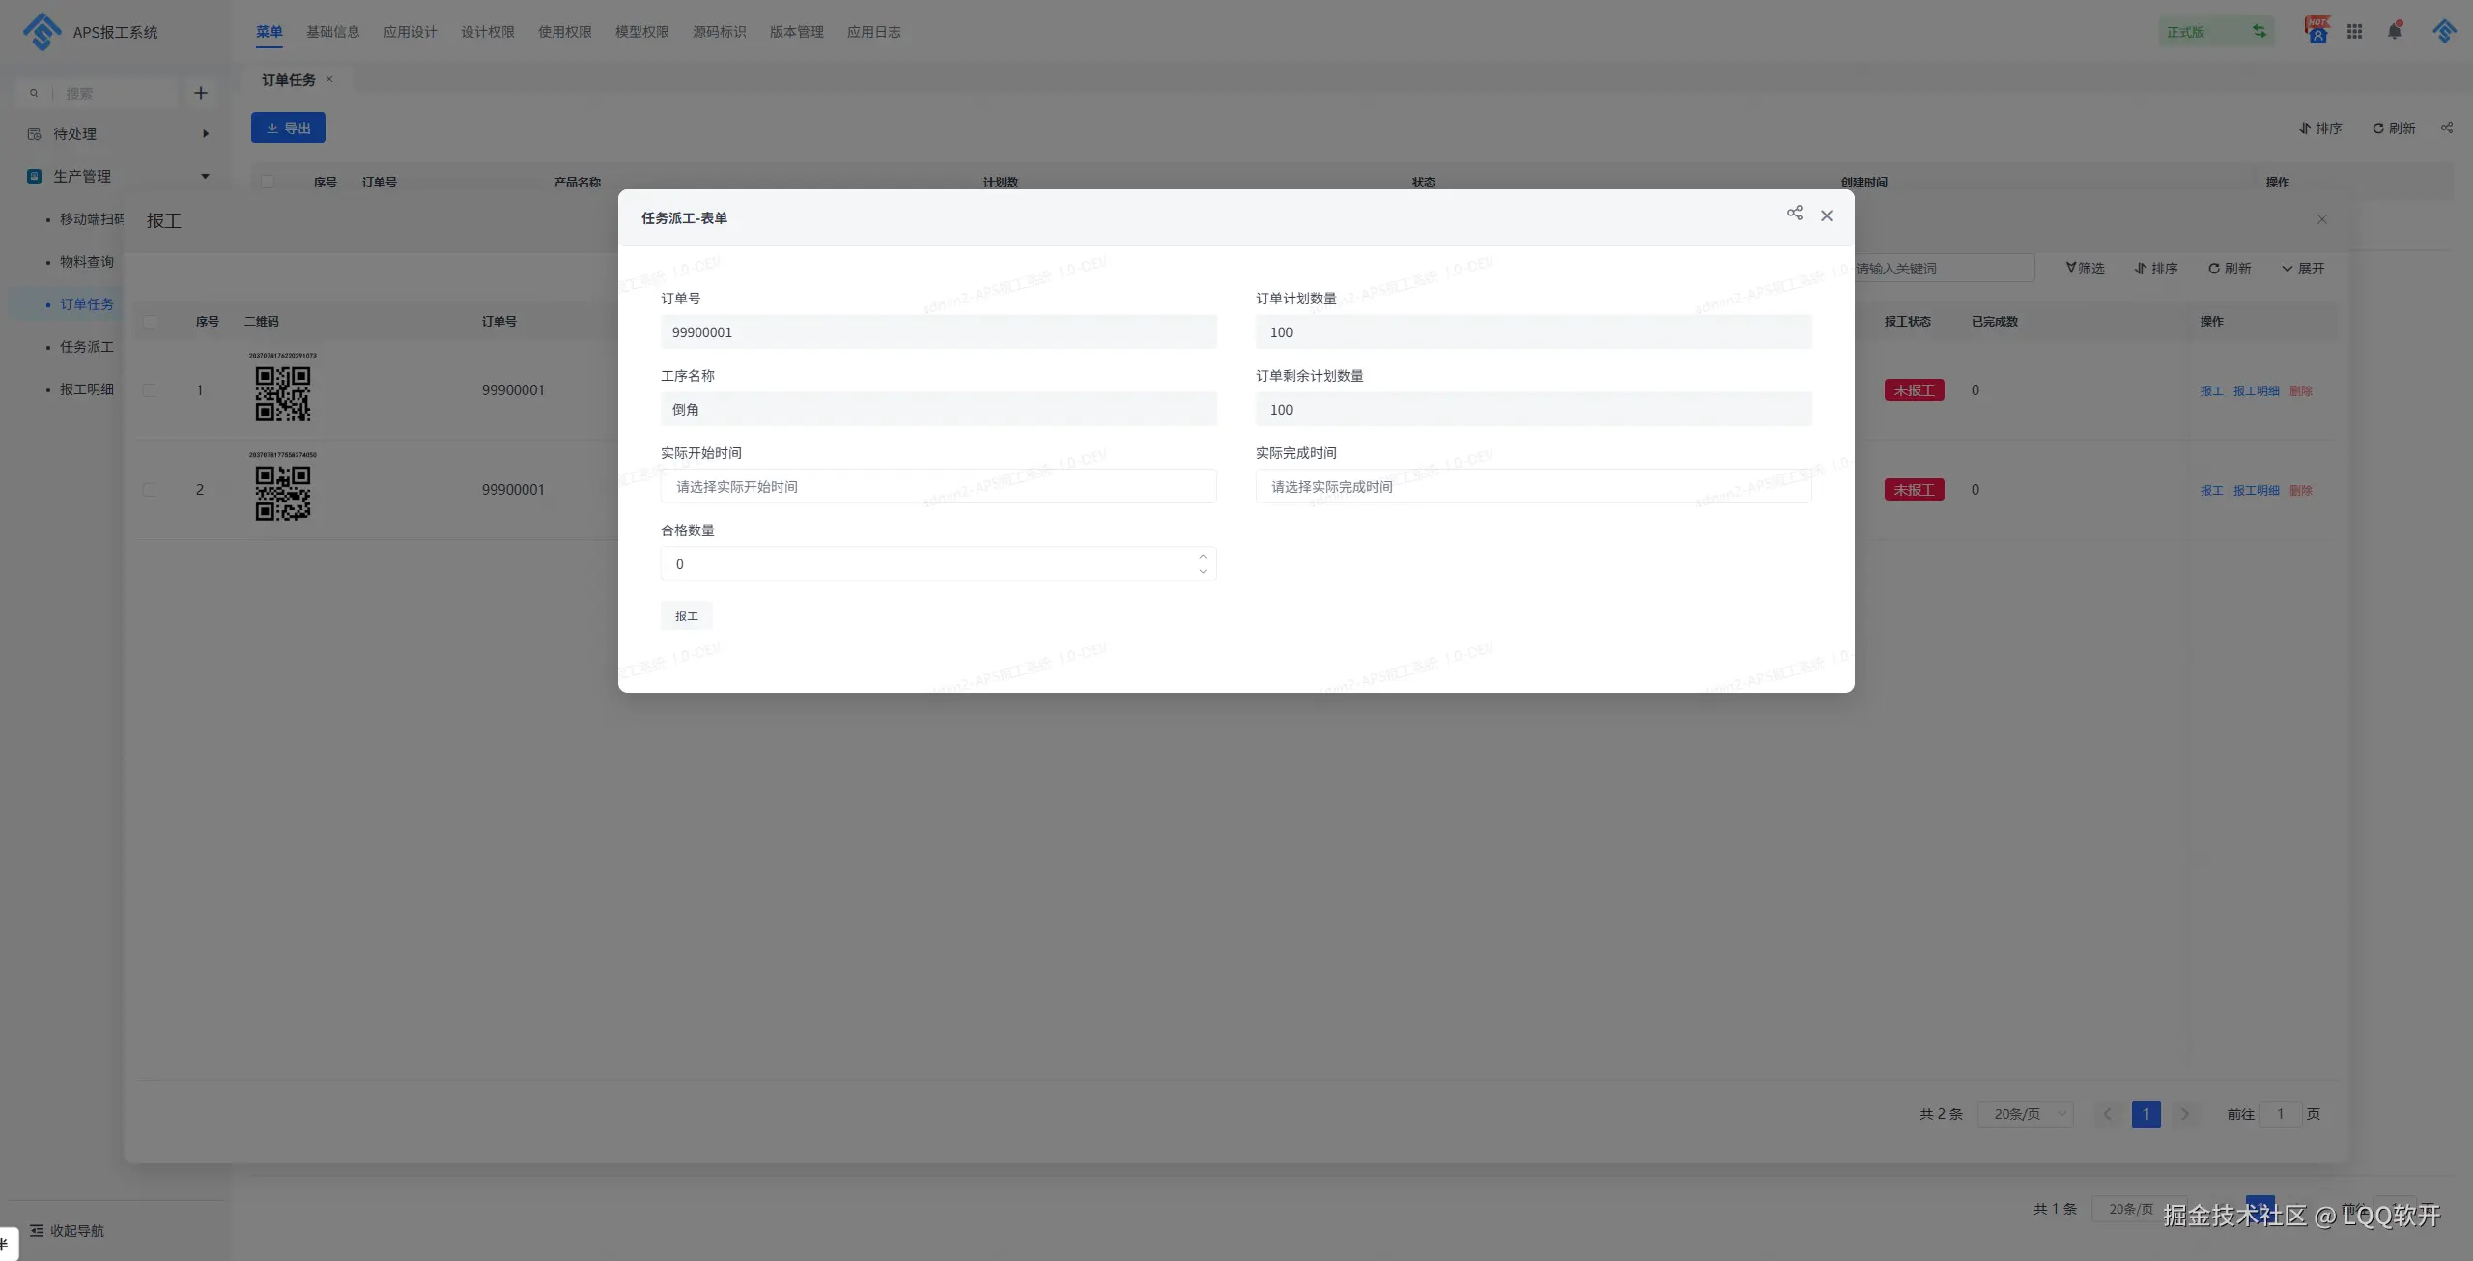Screen dimensions: 2473x1261
Task: Click 排序 sort icon in top toolbar
Action: pos(2305,129)
